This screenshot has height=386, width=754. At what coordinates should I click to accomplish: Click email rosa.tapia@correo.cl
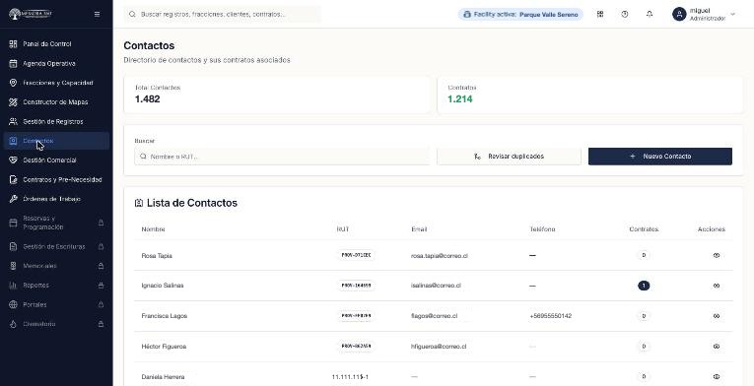pos(439,256)
